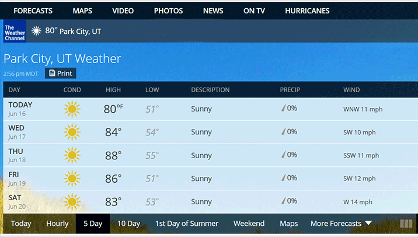Click the sunny icon in TODAY row
This screenshot has width=418, height=237.
click(x=72, y=109)
